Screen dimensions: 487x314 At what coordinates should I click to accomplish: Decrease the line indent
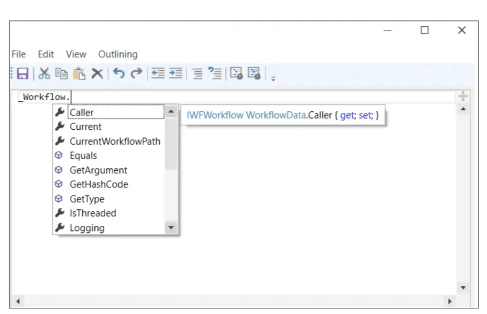(x=159, y=73)
